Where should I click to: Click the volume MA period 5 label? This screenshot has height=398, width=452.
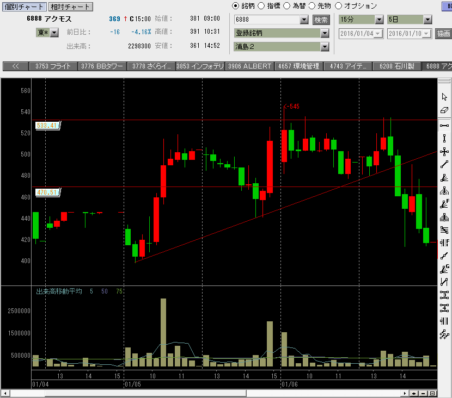(91, 291)
